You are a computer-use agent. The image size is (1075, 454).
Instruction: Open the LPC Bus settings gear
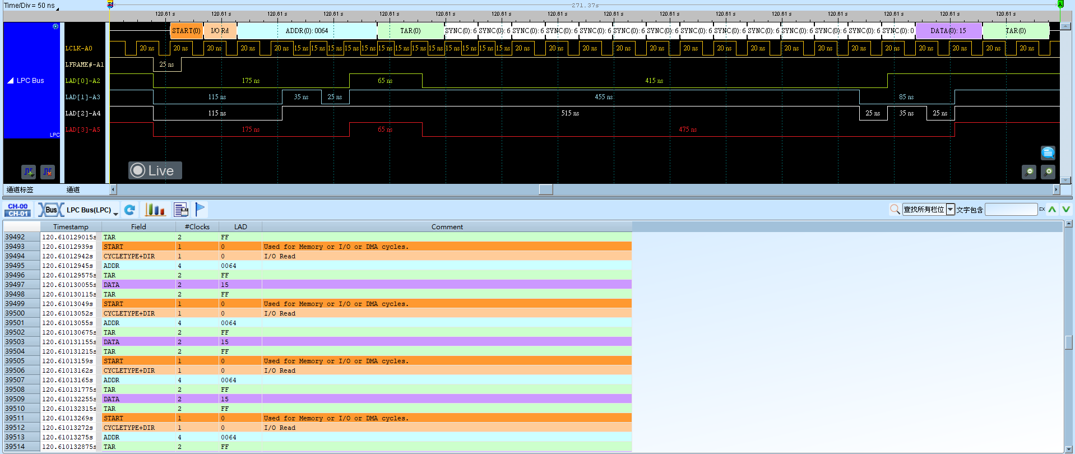point(55,26)
